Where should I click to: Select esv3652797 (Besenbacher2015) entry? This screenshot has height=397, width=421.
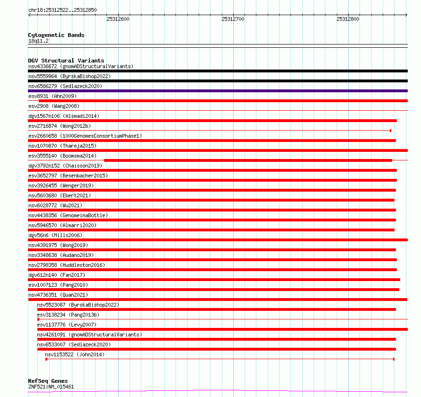(x=68, y=176)
